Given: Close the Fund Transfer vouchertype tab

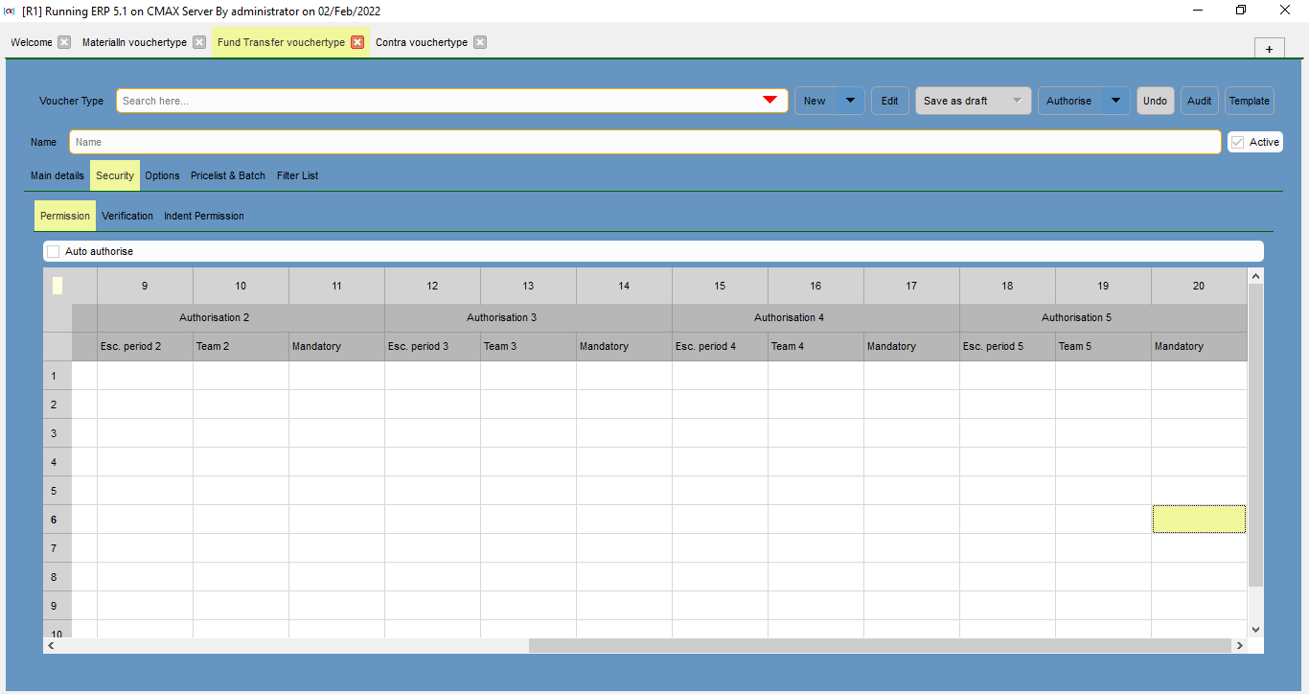Looking at the screenshot, I should 357,42.
